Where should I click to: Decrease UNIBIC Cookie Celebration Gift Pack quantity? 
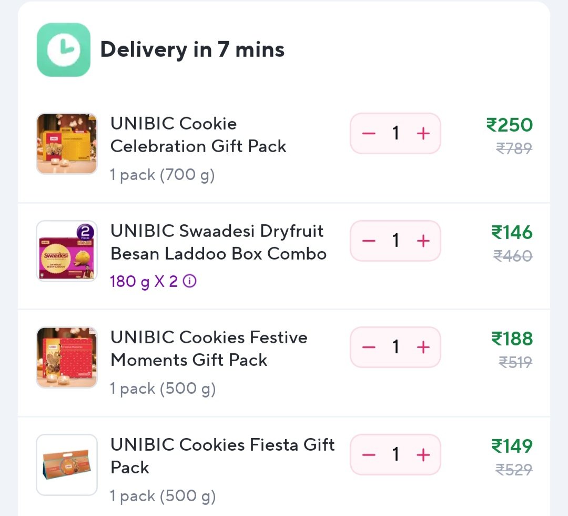click(x=369, y=134)
